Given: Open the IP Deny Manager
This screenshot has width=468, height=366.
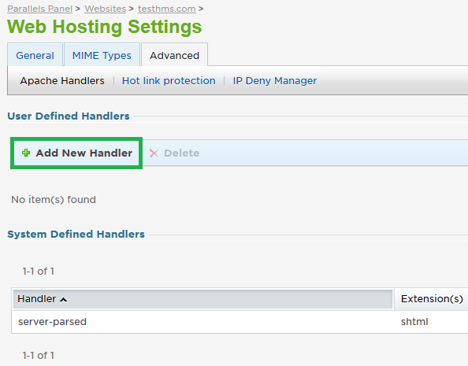Looking at the screenshot, I should (275, 80).
